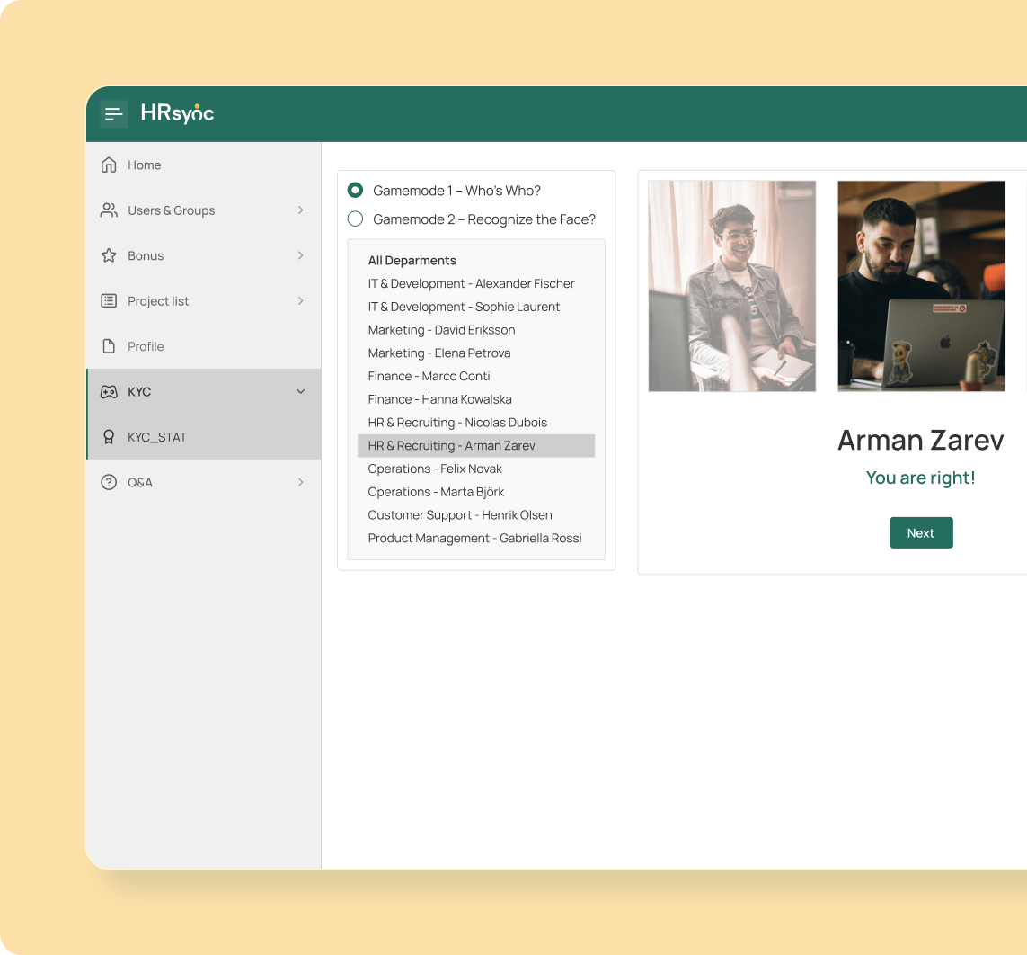
Task: Choose Customer Support - Henrik Olsen
Action: point(476,515)
